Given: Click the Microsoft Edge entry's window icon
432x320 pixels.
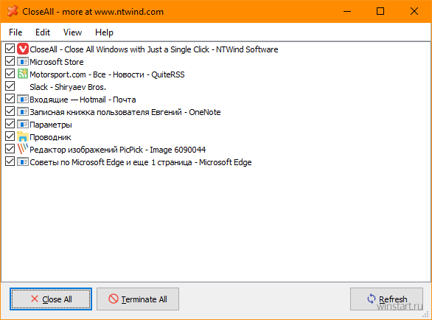Looking at the screenshot, I should [x=23, y=161].
